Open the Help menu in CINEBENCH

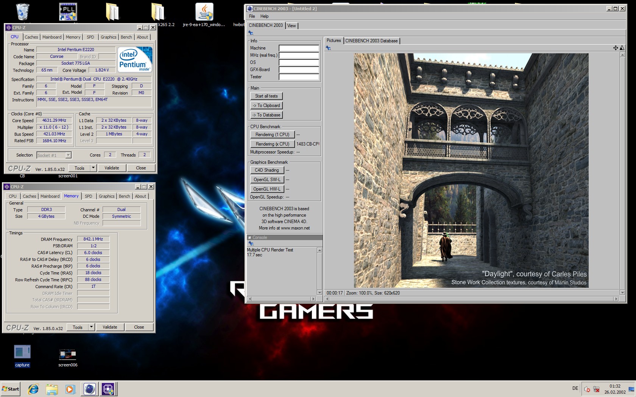pos(264,16)
